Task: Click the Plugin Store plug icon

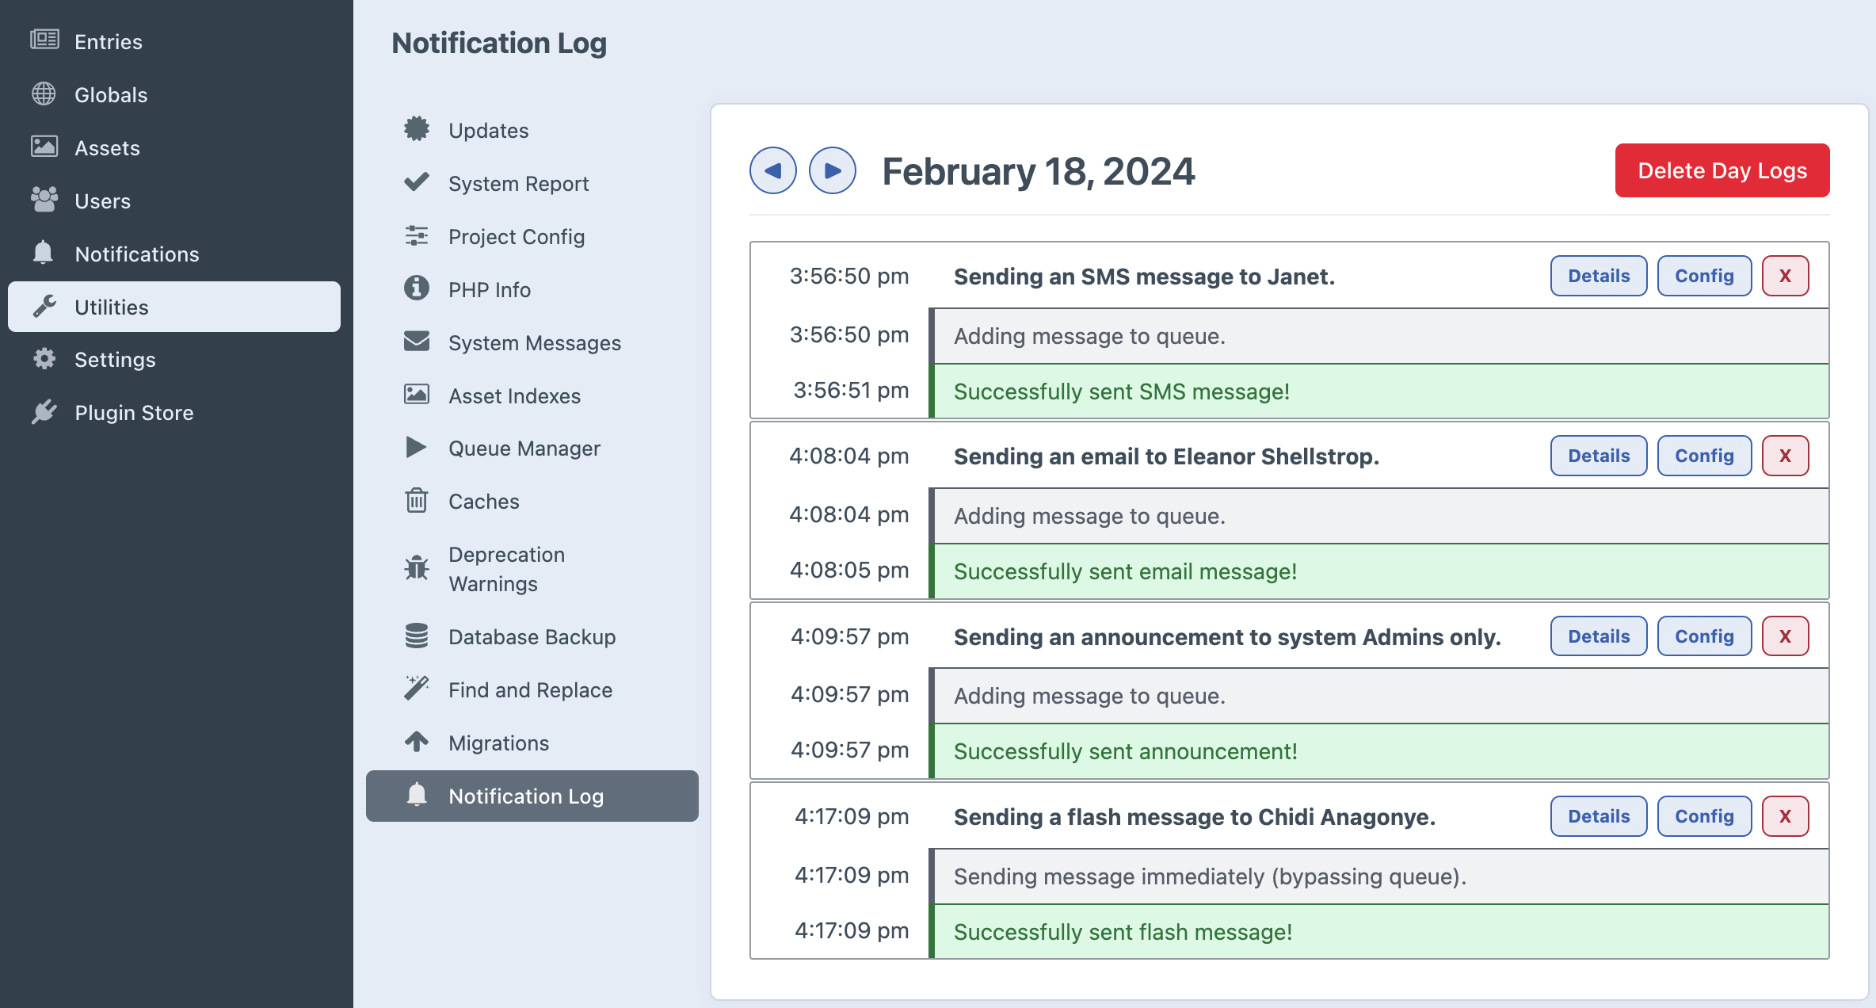Action: 44,412
